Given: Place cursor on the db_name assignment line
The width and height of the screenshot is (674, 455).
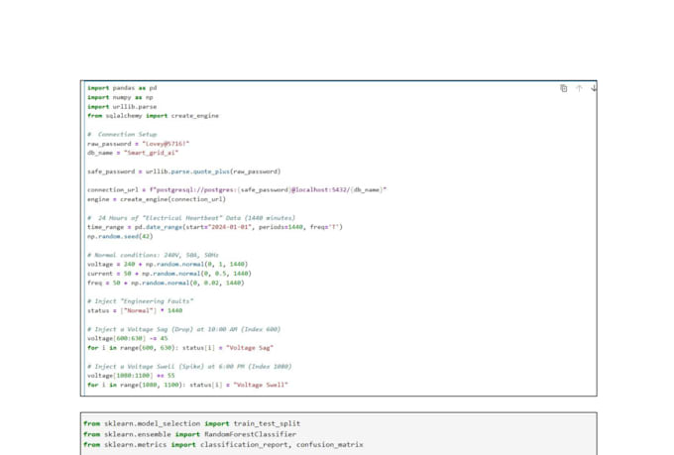Looking at the screenshot, I should [133, 153].
